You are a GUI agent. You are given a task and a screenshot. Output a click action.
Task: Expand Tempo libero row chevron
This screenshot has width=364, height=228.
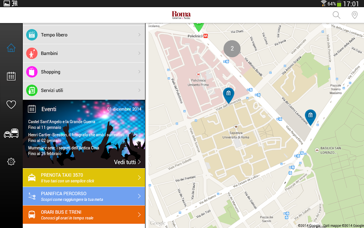[139, 35]
